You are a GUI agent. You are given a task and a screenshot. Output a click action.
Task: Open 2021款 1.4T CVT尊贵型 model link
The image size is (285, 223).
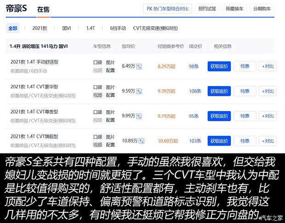(34, 111)
